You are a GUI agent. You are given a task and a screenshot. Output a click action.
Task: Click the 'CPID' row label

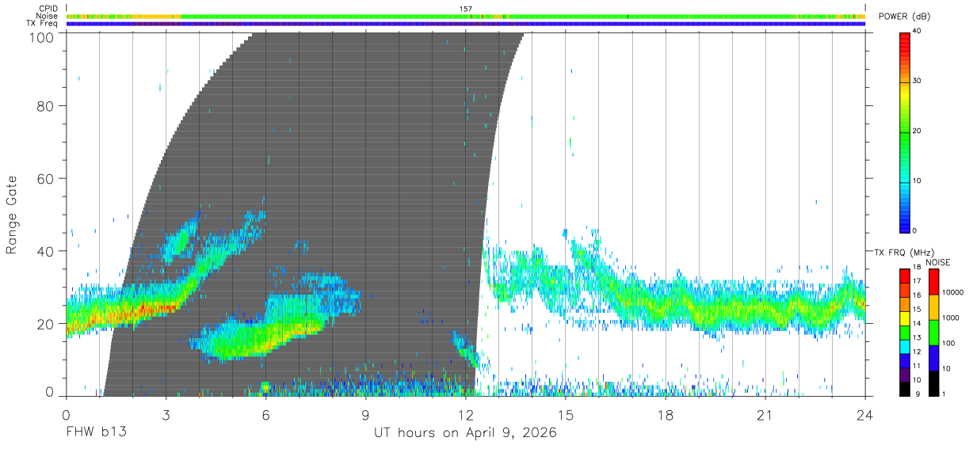coord(48,9)
